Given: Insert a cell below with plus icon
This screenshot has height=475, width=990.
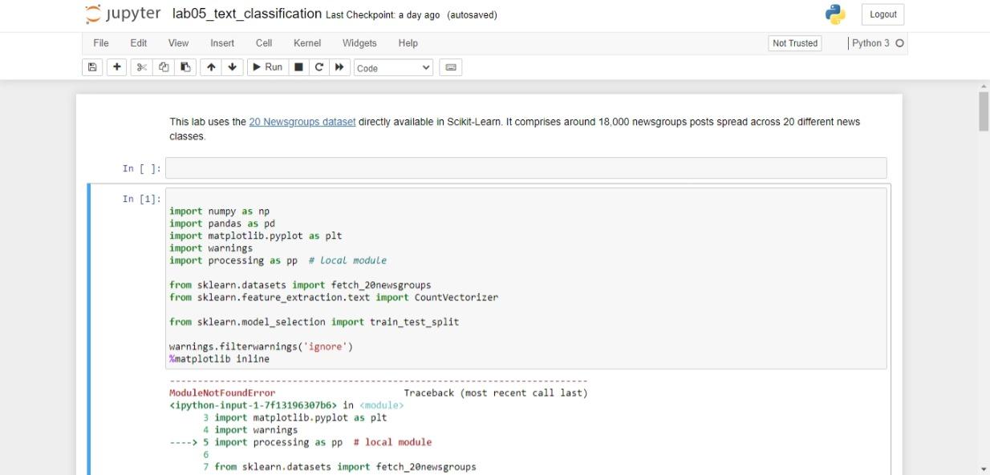Looking at the screenshot, I should [x=116, y=67].
